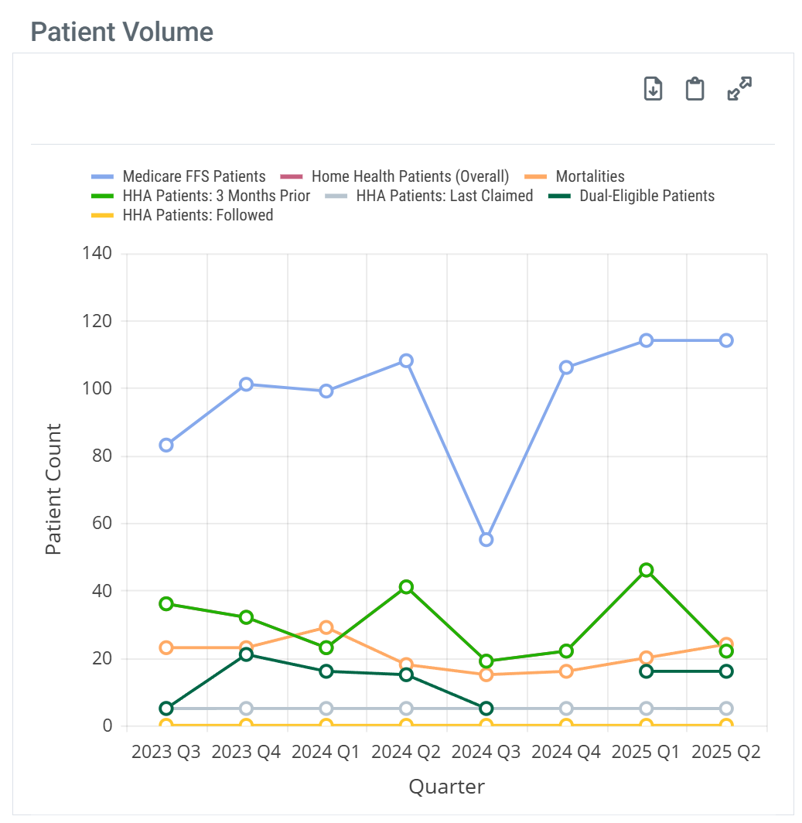Click Medicare FFS point at 2024 Q2
Screen dimensions: 802x823
[406, 360]
